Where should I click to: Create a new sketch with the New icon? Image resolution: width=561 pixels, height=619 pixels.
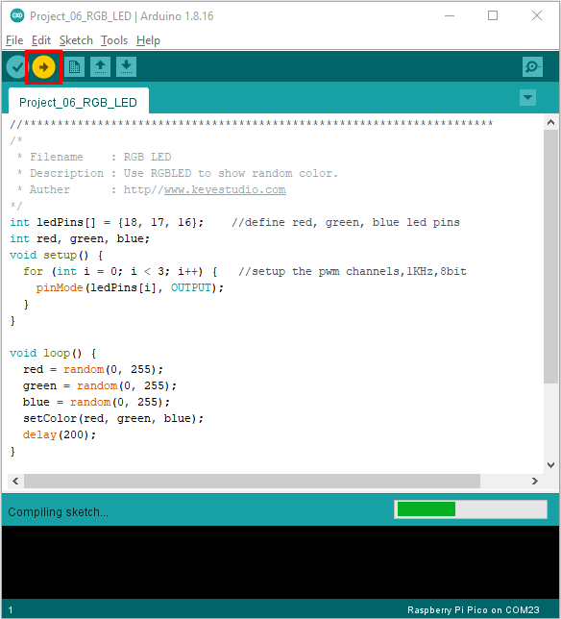click(x=75, y=67)
